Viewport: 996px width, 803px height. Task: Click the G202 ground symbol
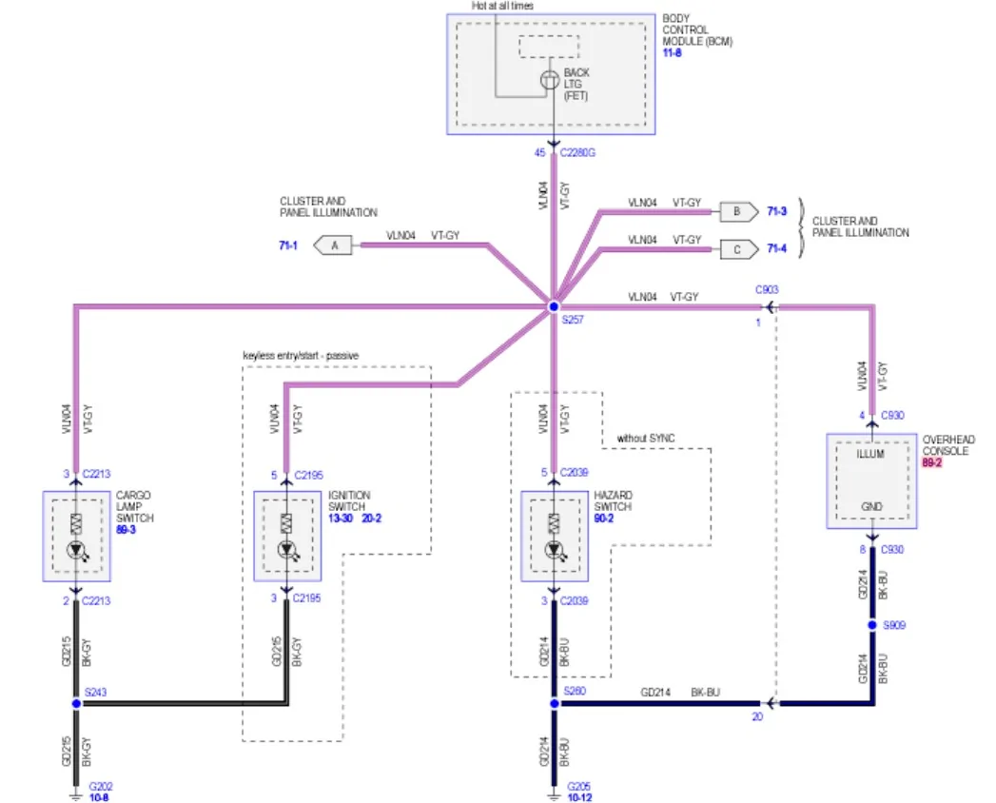coord(75,796)
